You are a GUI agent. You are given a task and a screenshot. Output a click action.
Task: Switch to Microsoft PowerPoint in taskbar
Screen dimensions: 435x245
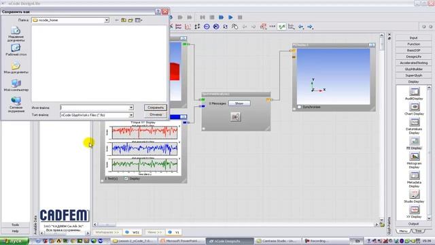click(181, 241)
